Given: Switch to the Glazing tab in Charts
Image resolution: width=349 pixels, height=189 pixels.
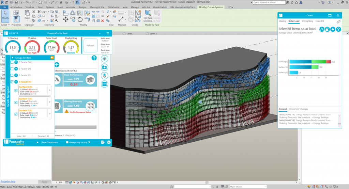Looking at the screenshot, I should 282,21.
